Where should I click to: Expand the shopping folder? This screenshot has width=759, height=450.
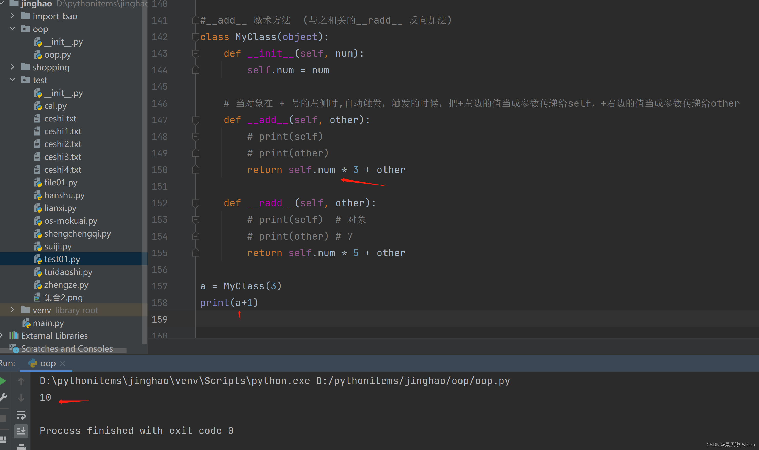coord(13,67)
